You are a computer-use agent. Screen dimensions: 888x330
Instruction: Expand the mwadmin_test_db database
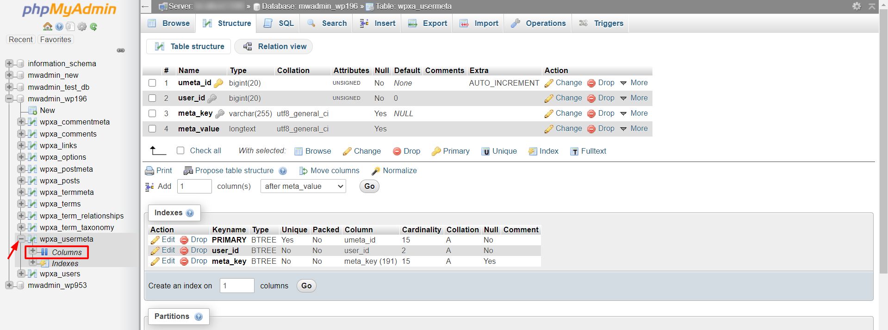[9, 87]
